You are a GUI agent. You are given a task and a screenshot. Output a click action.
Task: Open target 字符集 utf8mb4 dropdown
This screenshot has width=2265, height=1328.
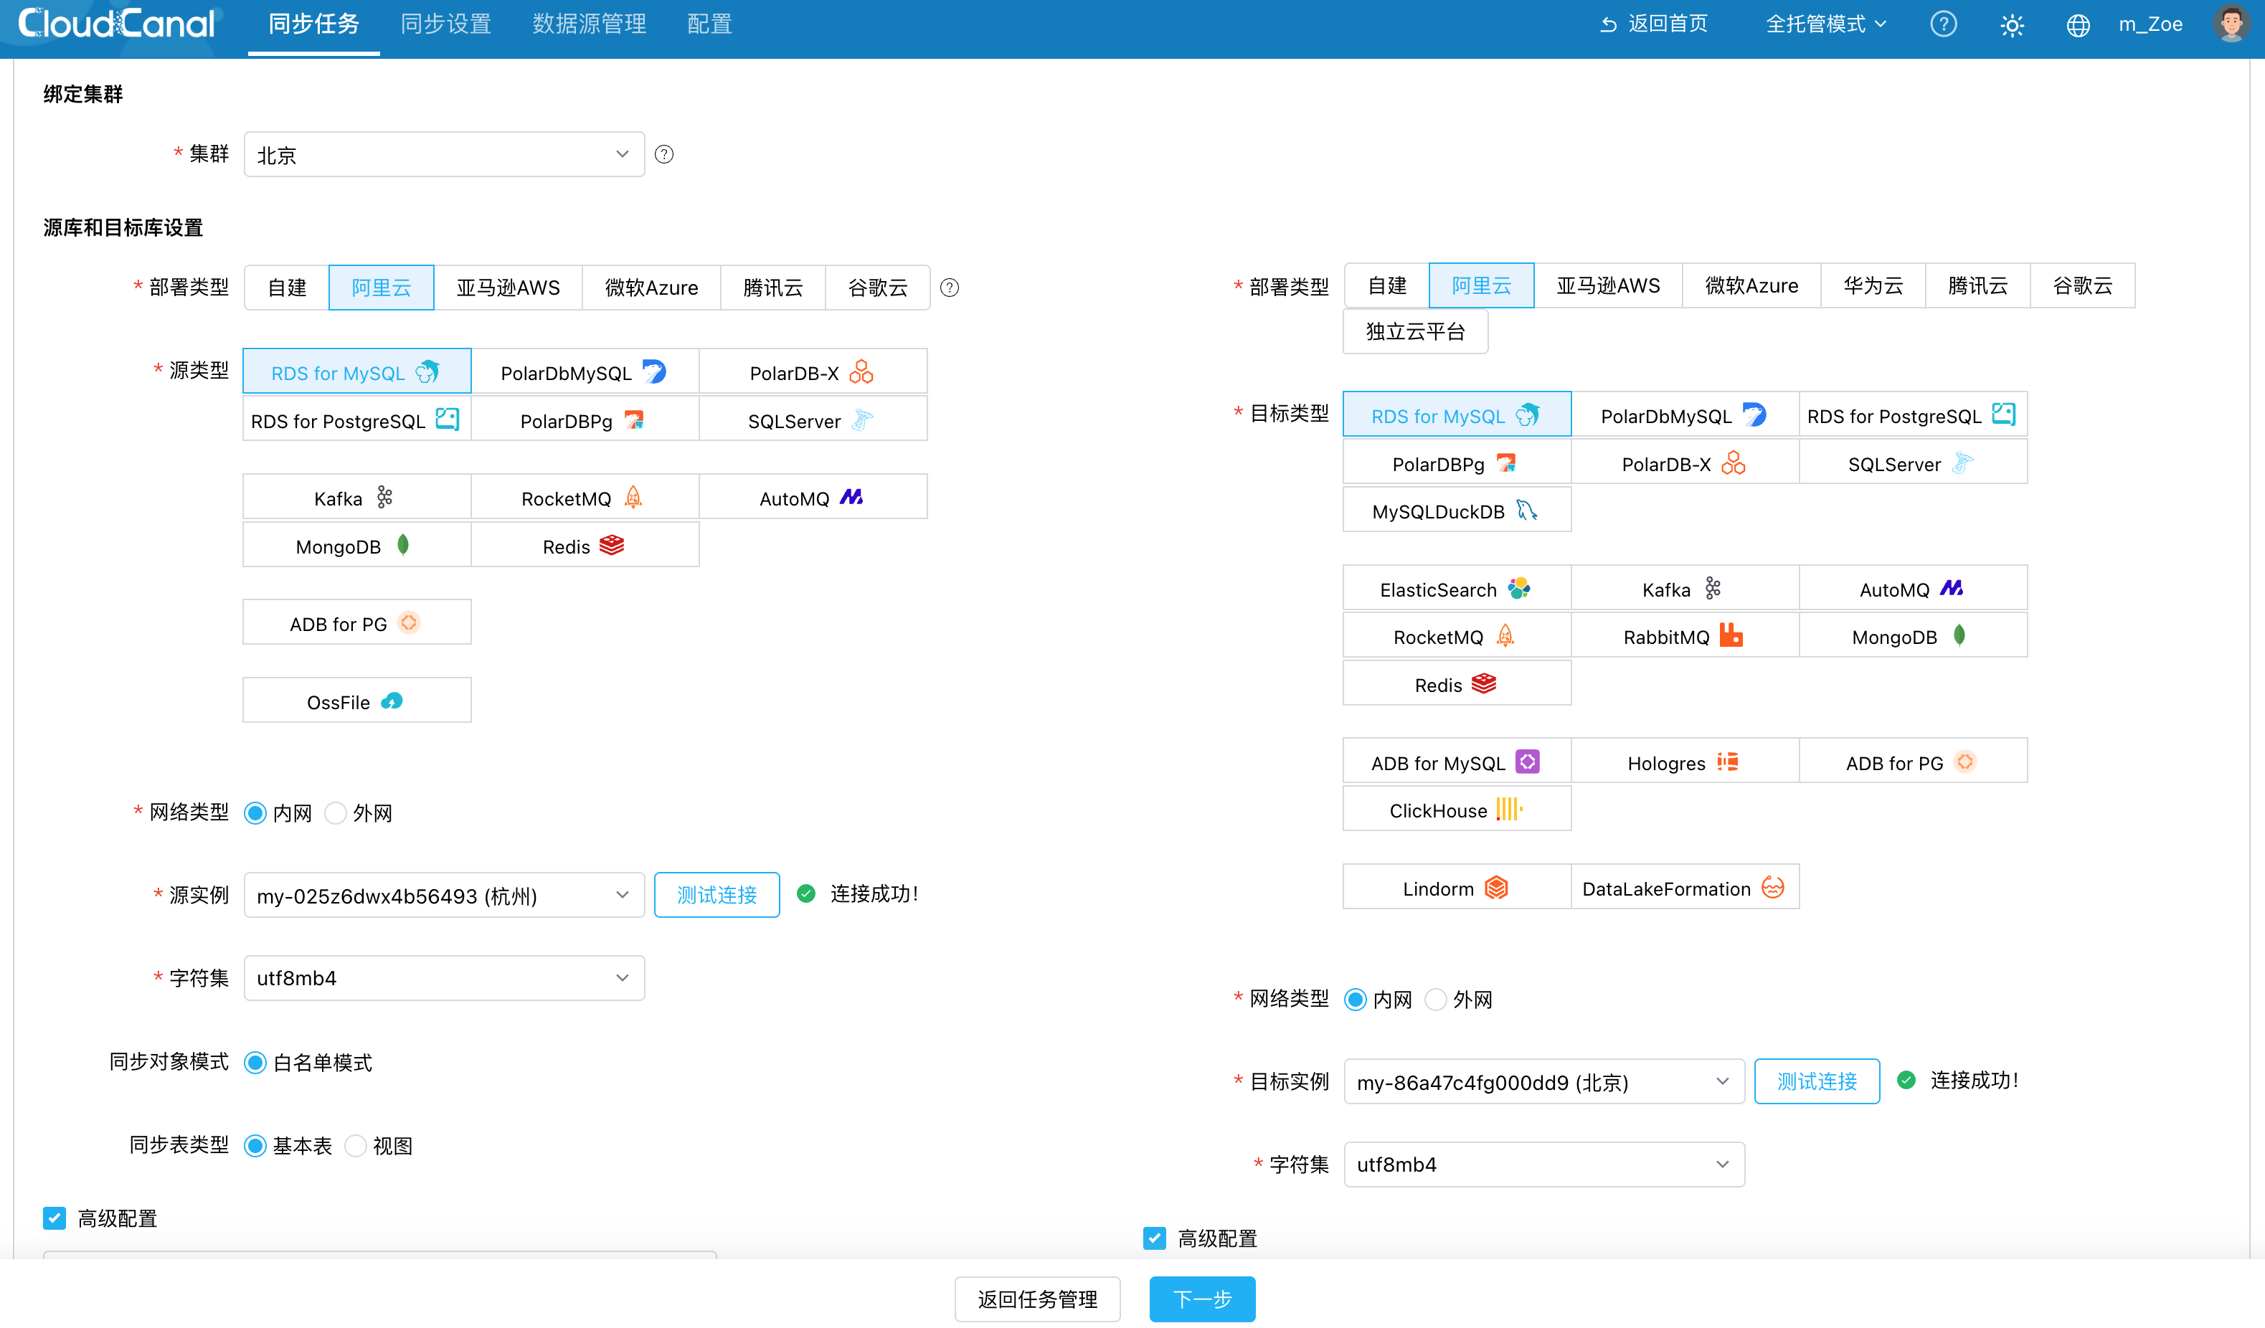coord(1544,1165)
